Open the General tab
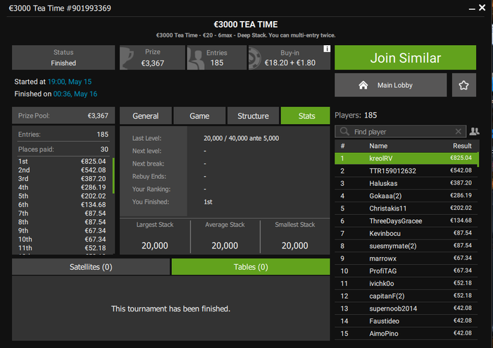The image size is (493, 348). (146, 116)
